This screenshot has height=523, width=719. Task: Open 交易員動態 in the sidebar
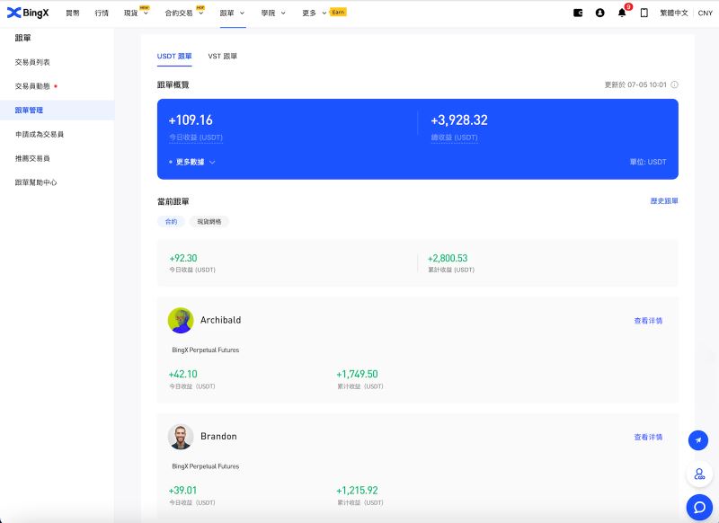click(x=32, y=86)
